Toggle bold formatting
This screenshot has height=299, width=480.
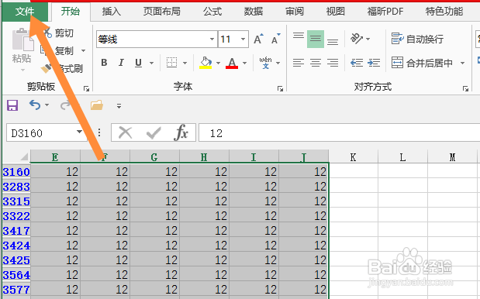coord(104,63)
